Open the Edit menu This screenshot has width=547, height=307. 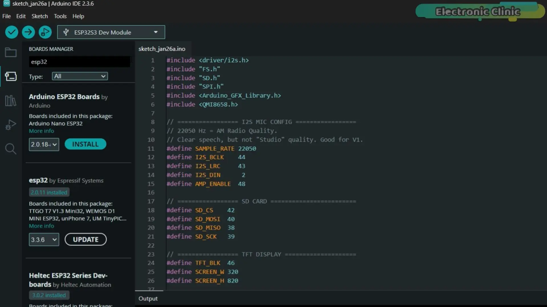pyautogui.click(x=21, y=16)
